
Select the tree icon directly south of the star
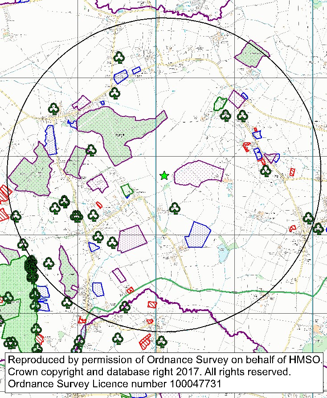coord(175,208)
